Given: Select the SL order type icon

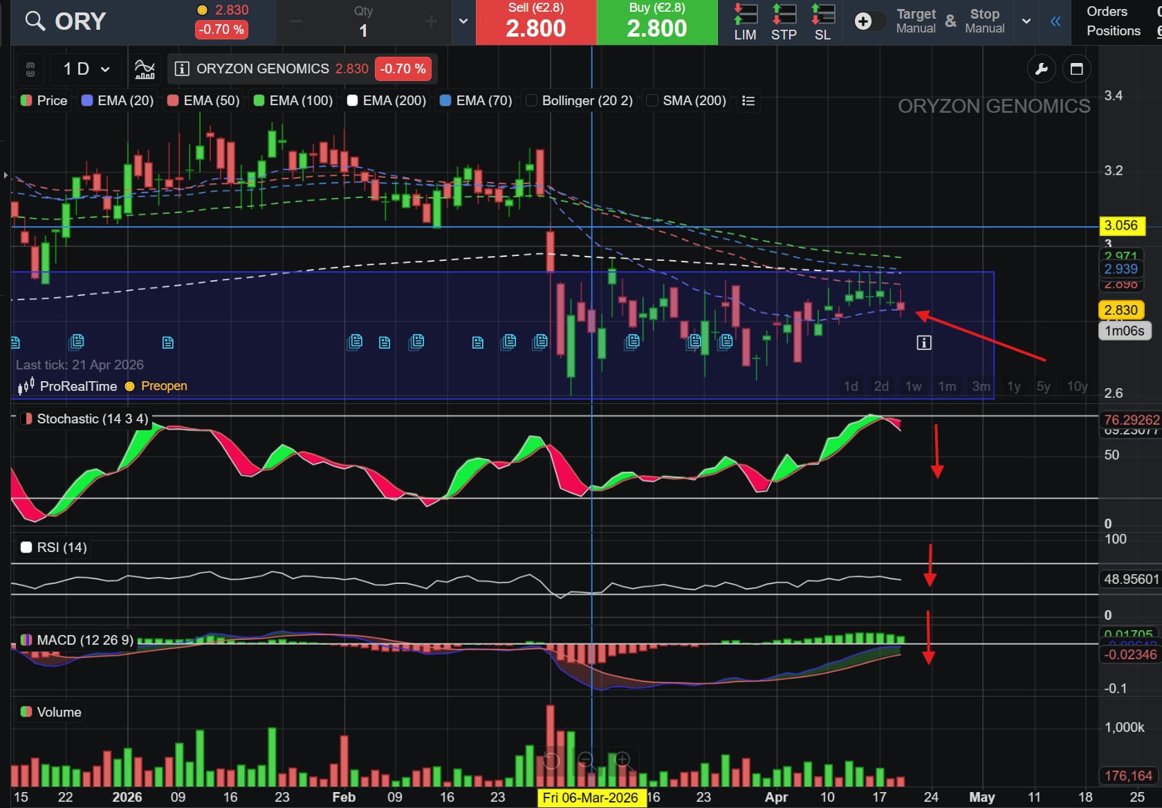Looking at the screenshot, I should [822, 22].
